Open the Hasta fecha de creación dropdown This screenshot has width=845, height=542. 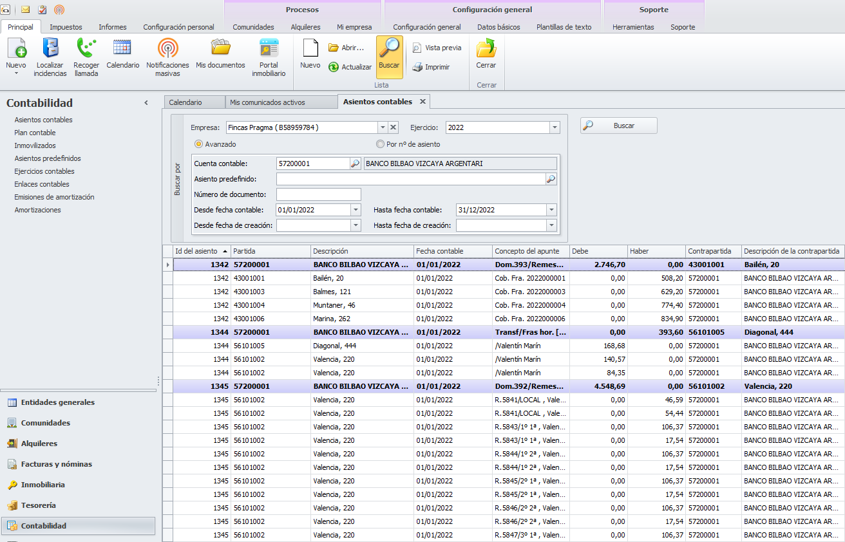[x=551, y=225]
